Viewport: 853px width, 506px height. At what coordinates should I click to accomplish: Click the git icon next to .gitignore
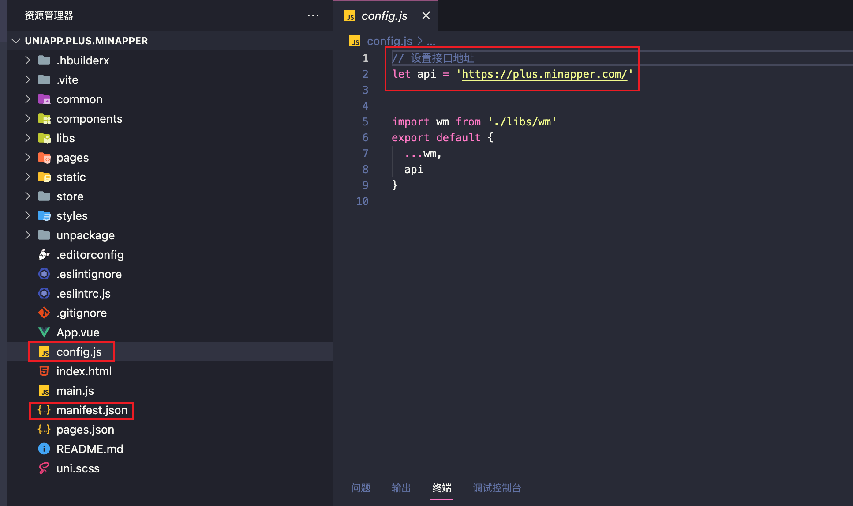tap(44, 313)
